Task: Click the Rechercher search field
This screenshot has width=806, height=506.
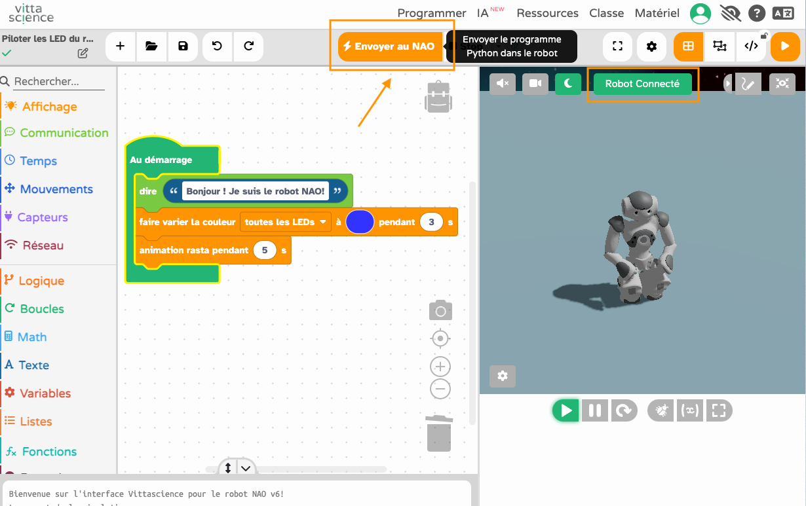Action: 59,82
